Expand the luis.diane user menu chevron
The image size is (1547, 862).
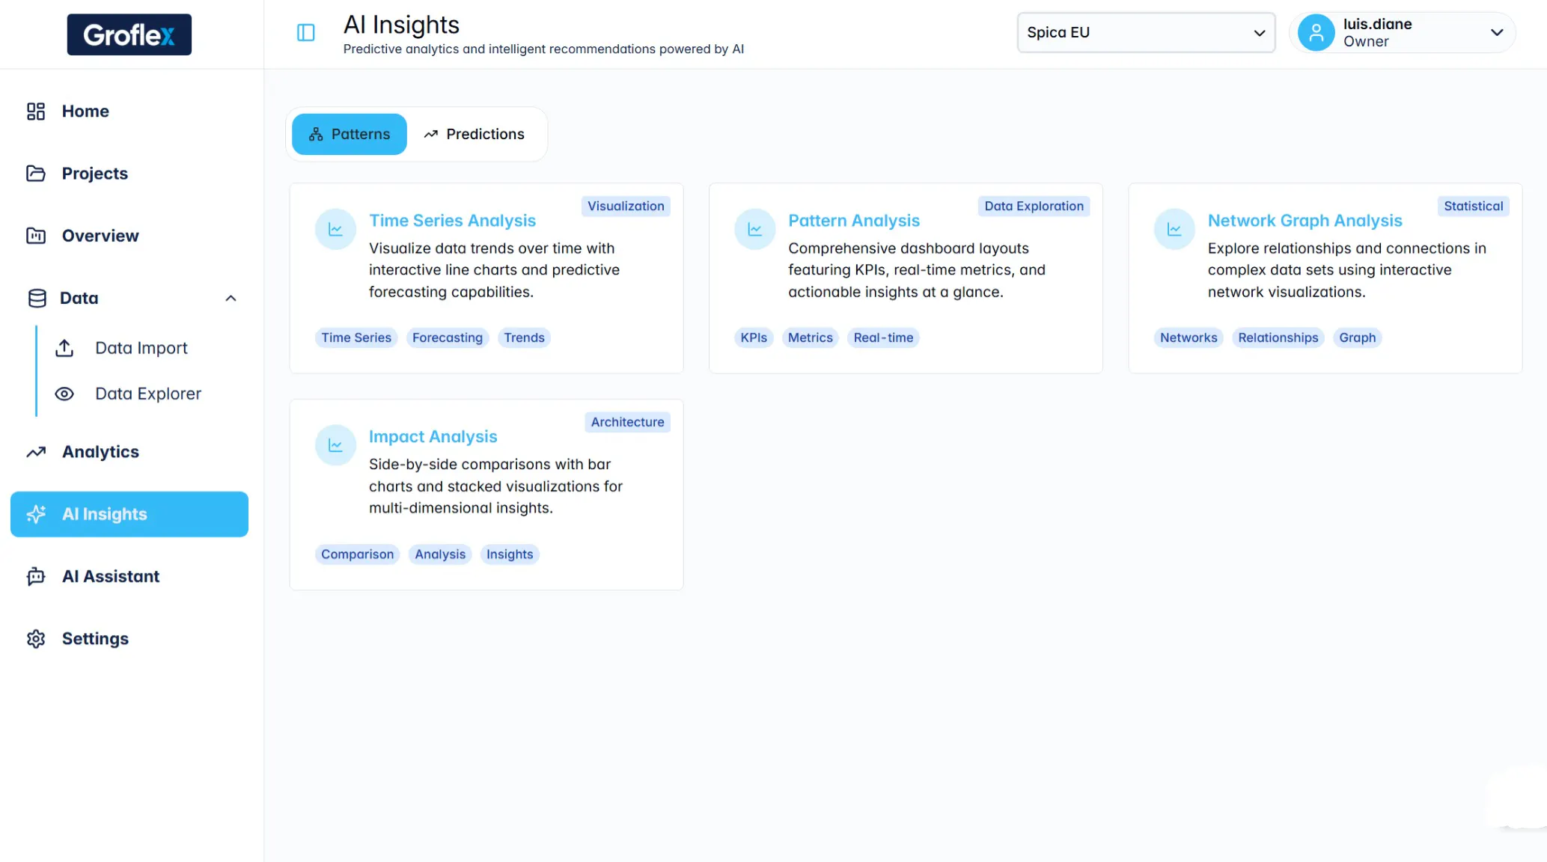(x=1497, y=32)
